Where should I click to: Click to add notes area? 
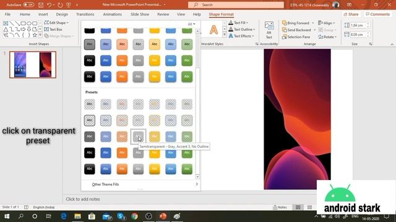83,199
